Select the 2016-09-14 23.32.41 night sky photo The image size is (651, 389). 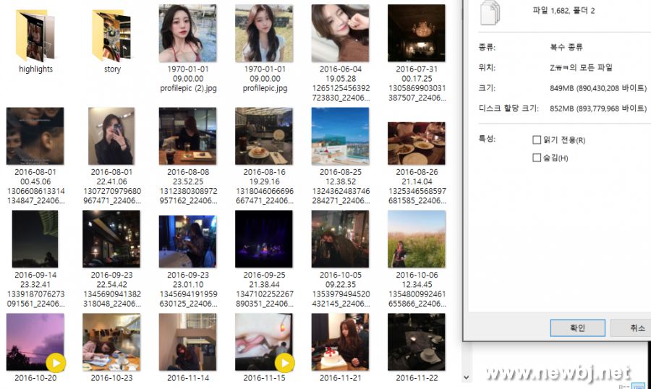pyautogui.click(x=35, y=239)
